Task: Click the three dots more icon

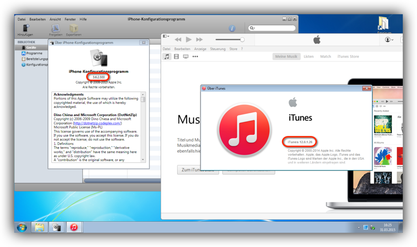Action: pos(195,56)
